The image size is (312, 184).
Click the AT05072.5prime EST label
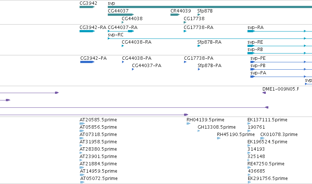click(99, 179)
